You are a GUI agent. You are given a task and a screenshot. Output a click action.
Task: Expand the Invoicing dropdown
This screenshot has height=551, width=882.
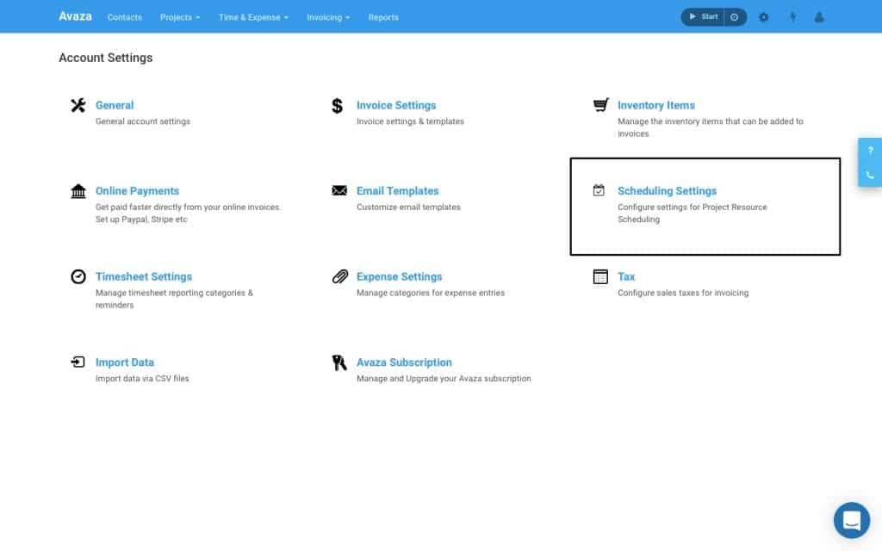(x=326, y=16)
